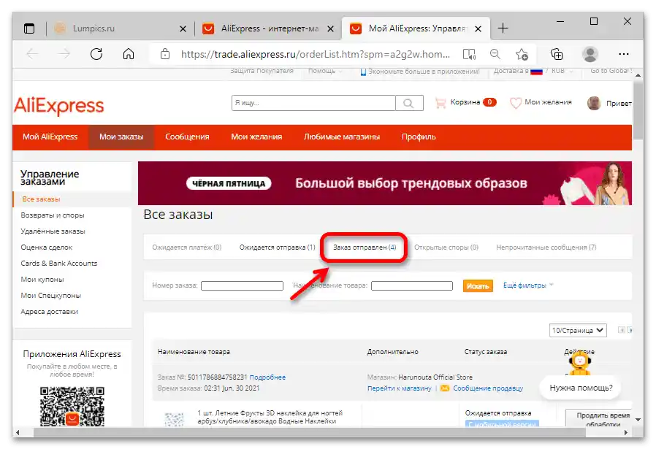Open a new tab with plus icon
Image resolution: width=656 pixels, height=449 pixels.
pyautogui.click(x=503, y=28)
